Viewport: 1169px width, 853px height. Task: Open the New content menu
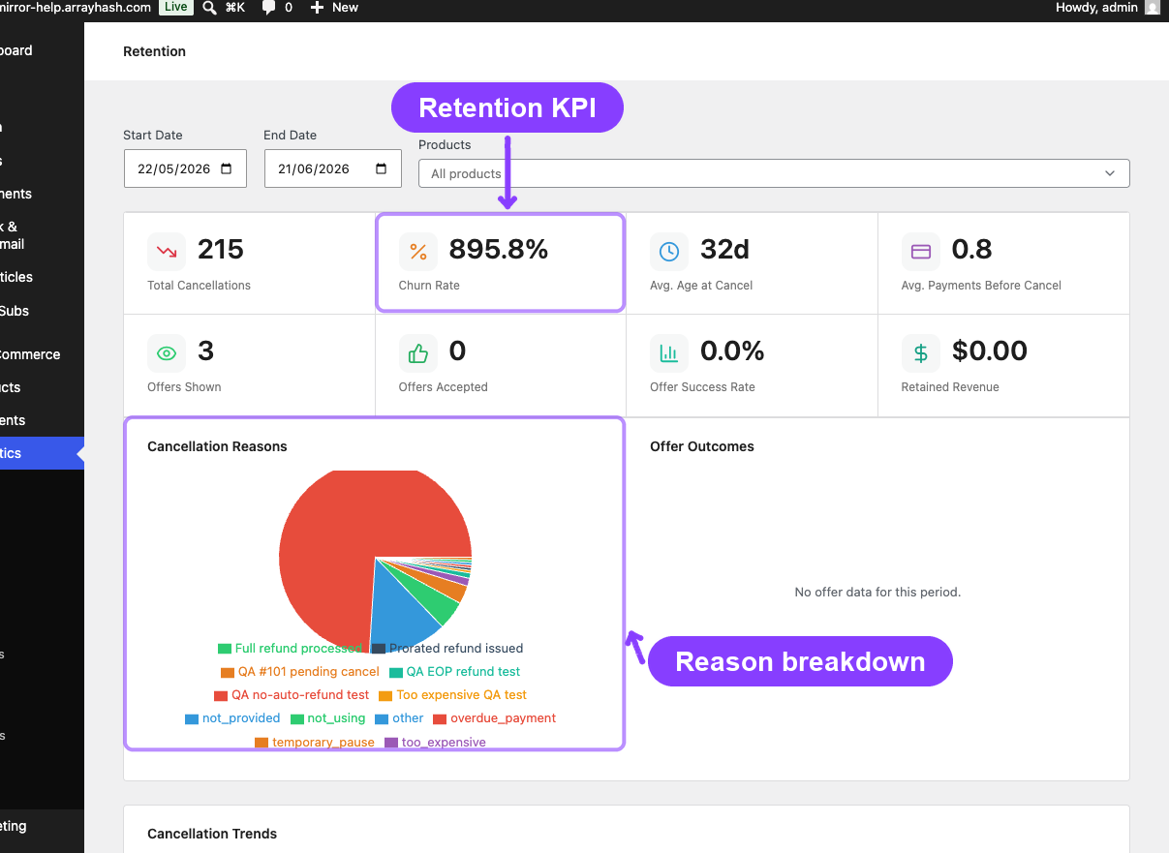click(334, 8)
